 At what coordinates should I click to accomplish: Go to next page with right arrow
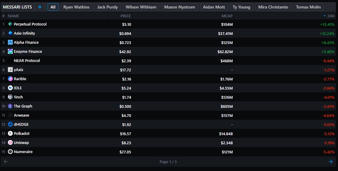click(x=331, y=162)
